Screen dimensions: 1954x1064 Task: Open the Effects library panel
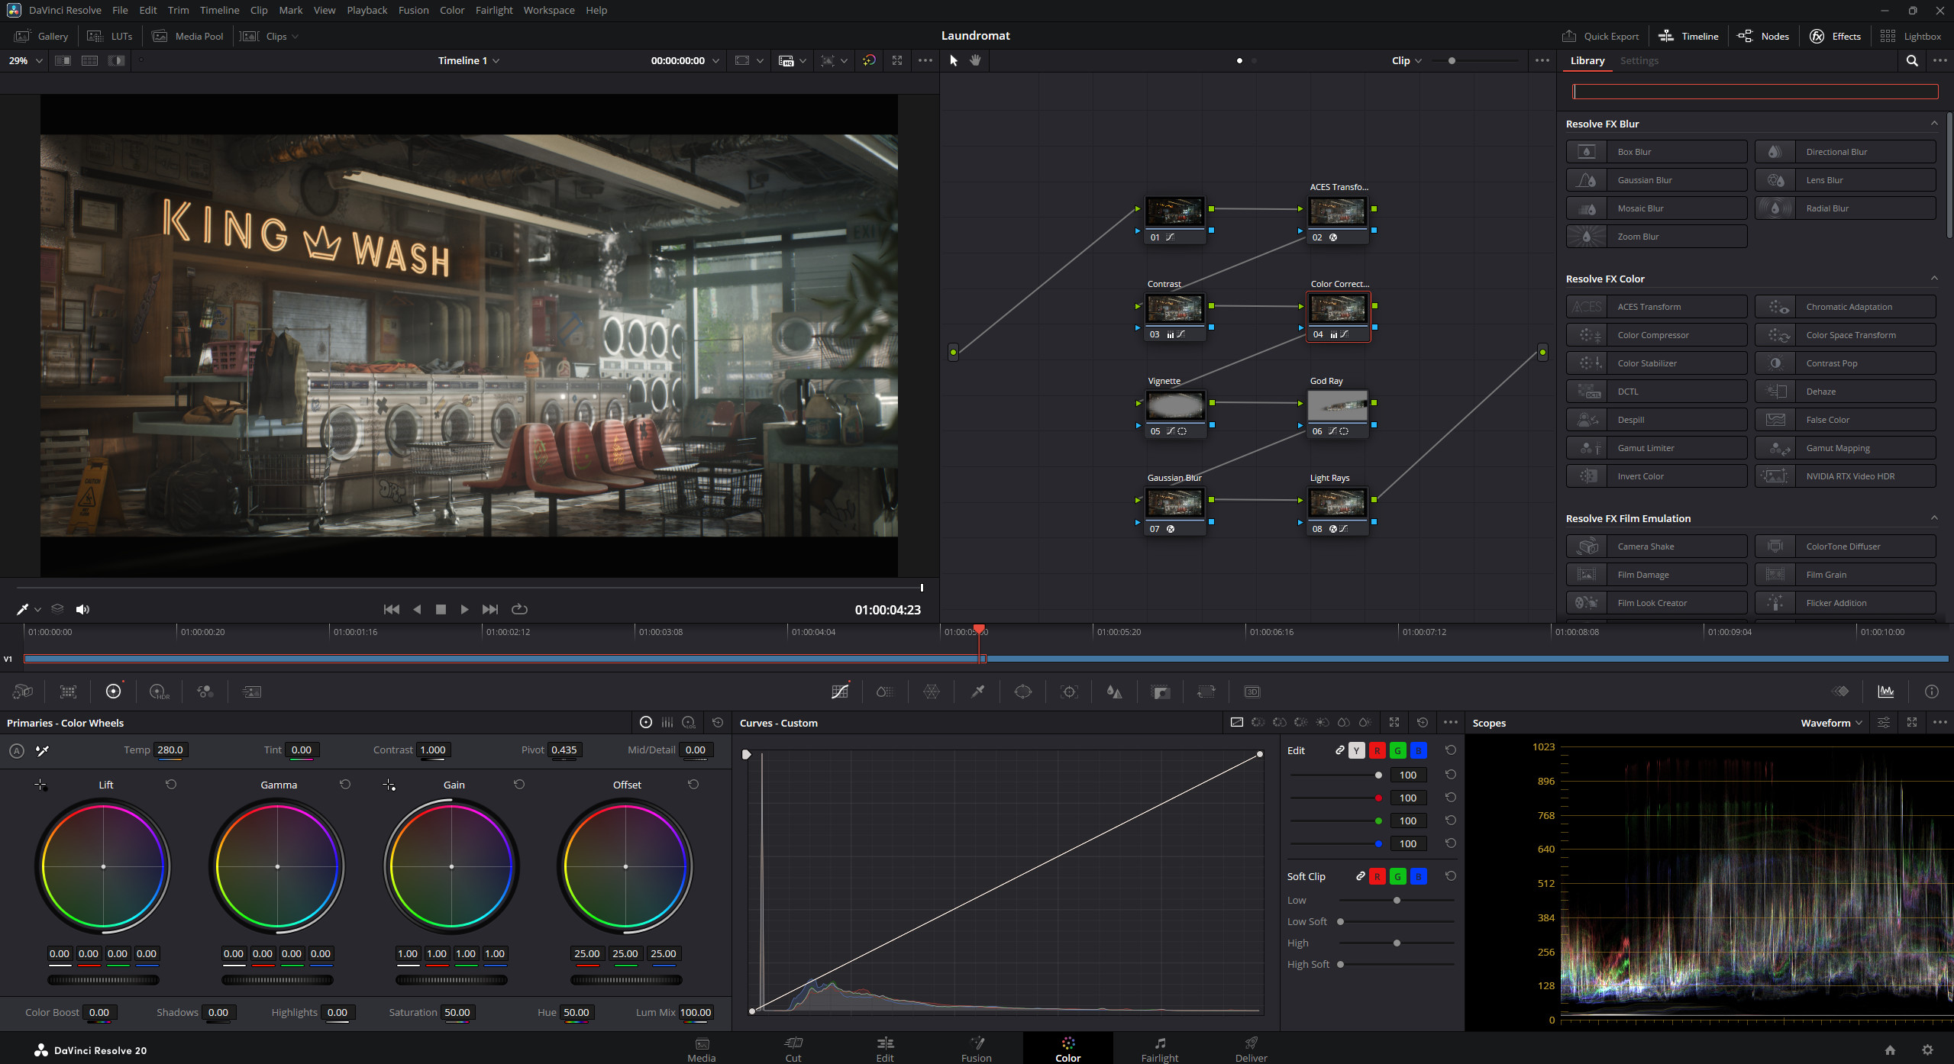coord(1835,36)
